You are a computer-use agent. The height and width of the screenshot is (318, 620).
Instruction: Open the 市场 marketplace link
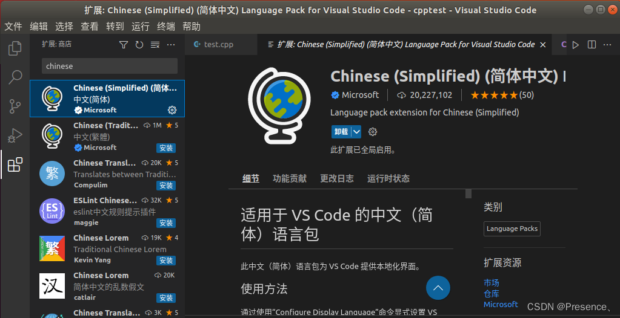click(x=492, y=283)
